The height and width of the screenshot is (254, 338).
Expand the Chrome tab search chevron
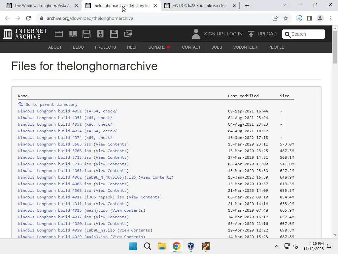[x=285, y=5]
